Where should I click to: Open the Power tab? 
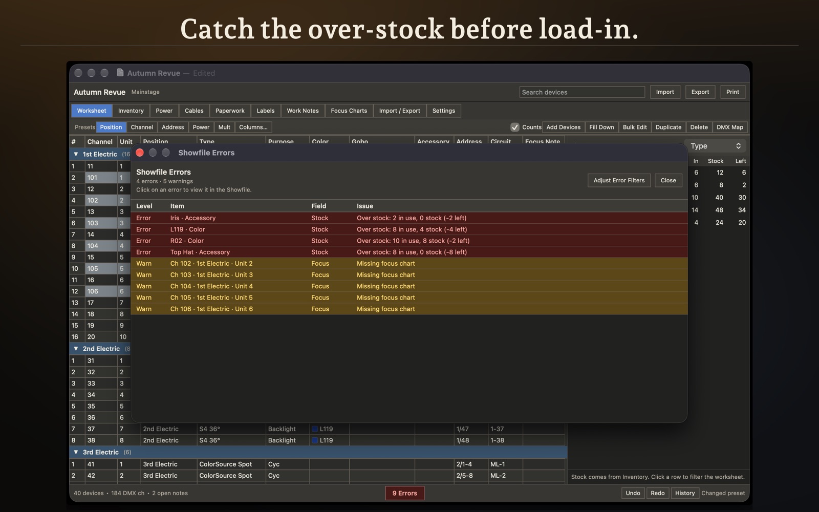[164, 111]
